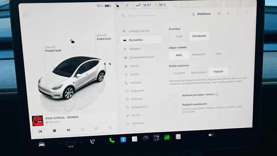This screenshot has width=277, height=156.
Task: Set acceleration to Chill
Action: click(179, 37)
